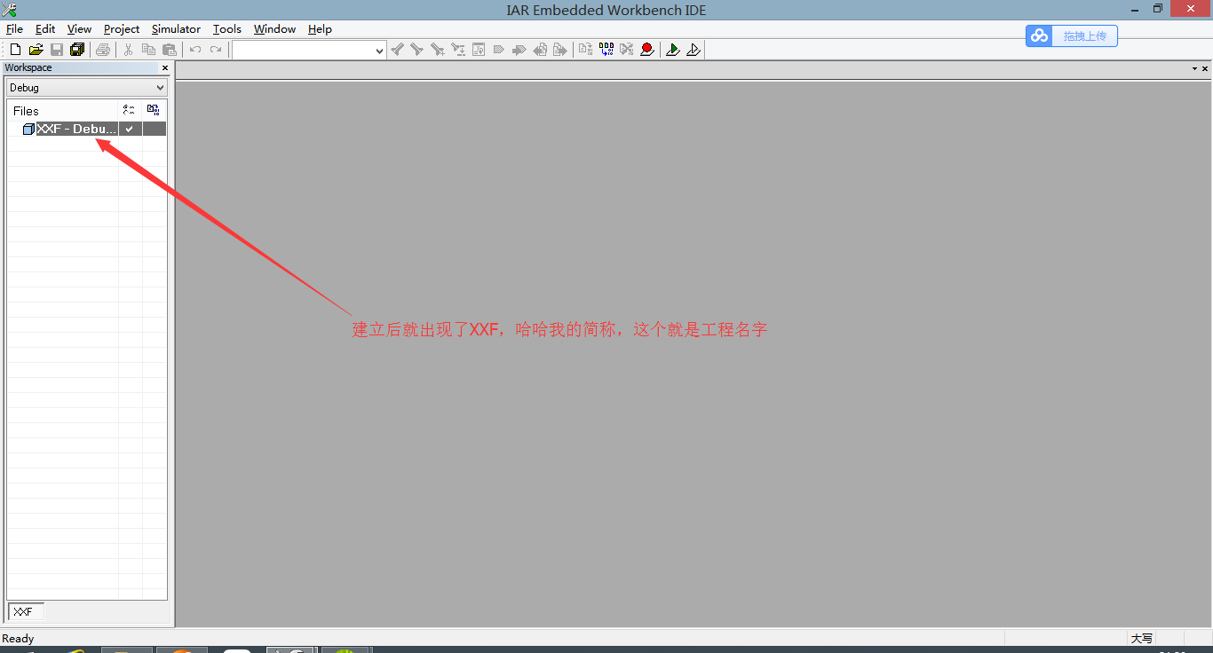This screenshot has width=1213, height=653.
Task: Click in the quick search text field
Action: [304, 51]
